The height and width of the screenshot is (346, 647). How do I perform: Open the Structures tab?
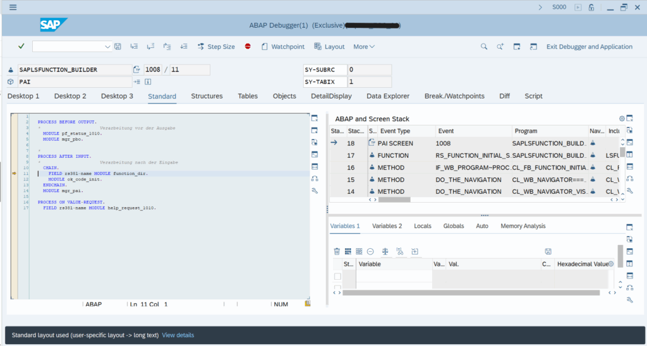click(x=207, y=96)
